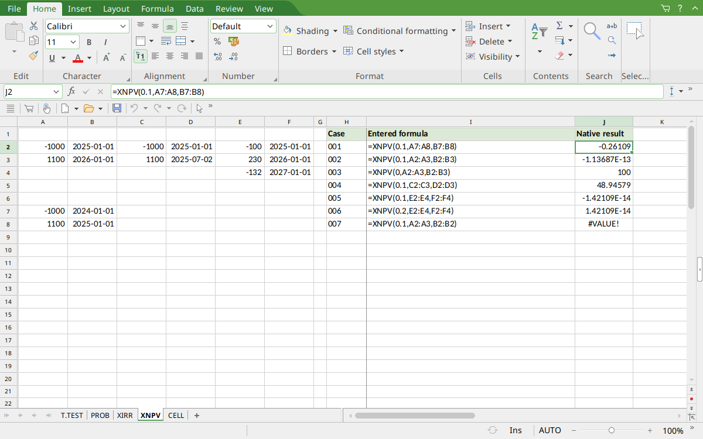Save the document with the floppy disk icon
703x439 pixels.
tap(117, 108)
